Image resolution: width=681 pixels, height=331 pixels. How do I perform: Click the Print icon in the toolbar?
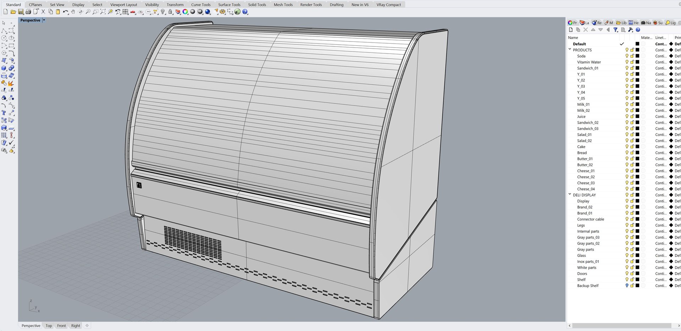28,12
